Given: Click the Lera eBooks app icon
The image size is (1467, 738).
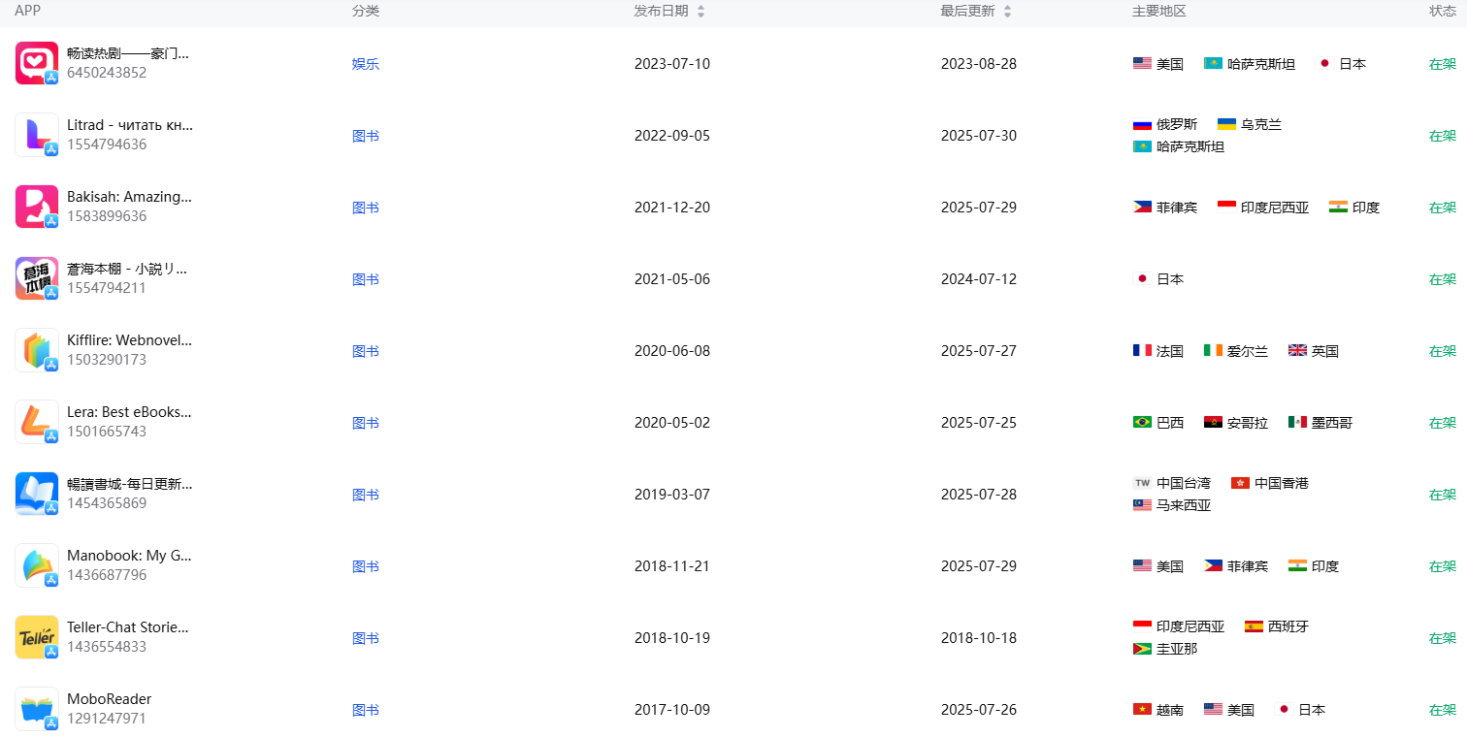Looking at the screenshot, I should 37,422.
